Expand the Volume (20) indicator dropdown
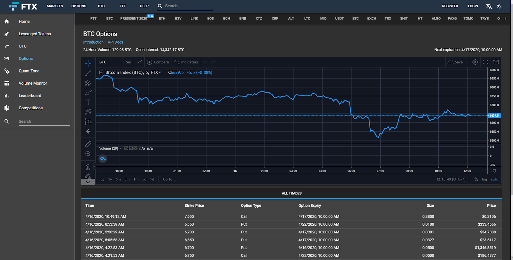Screen dimensions: 513x260 [121, 148]
